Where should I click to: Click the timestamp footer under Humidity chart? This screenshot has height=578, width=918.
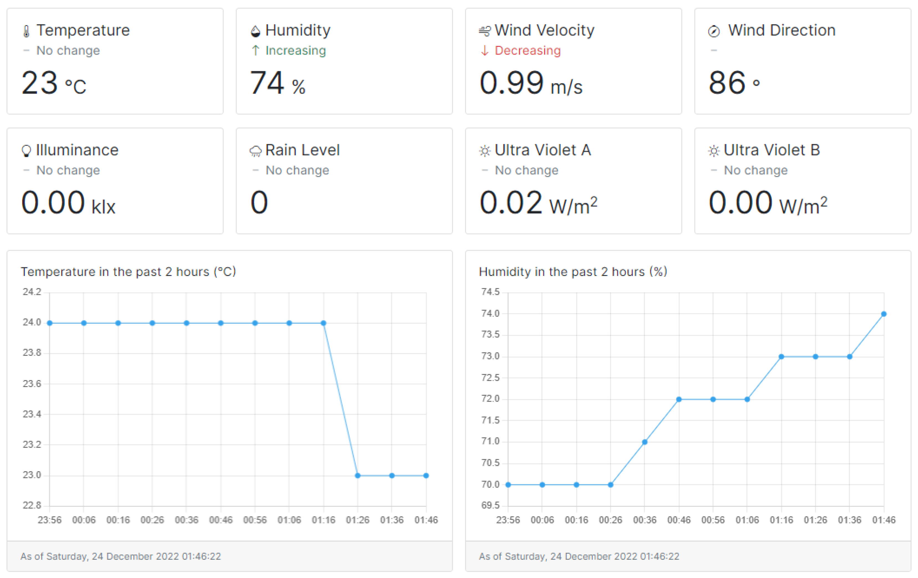tap(579, 556)
